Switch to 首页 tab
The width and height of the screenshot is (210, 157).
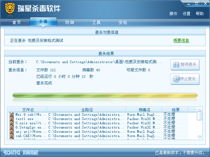[17, 23]
